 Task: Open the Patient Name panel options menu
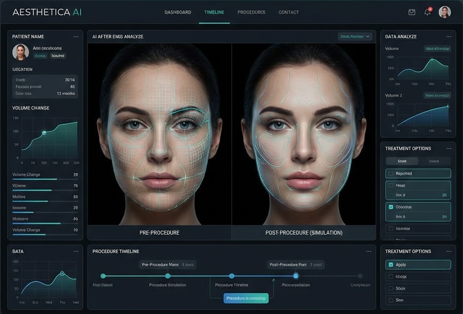(76, 36)
